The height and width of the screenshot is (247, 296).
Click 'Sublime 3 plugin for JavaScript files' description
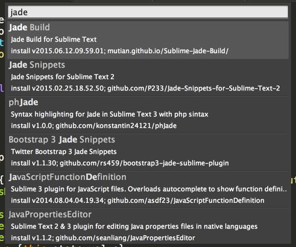(149, 189)
